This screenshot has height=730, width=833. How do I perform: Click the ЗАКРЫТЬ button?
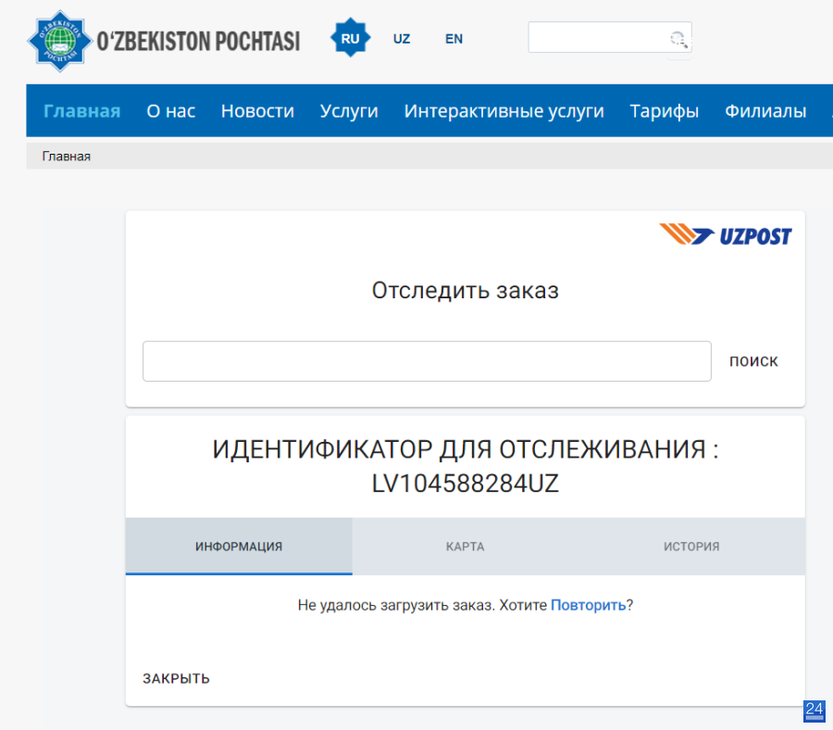(x=177, y=678)
